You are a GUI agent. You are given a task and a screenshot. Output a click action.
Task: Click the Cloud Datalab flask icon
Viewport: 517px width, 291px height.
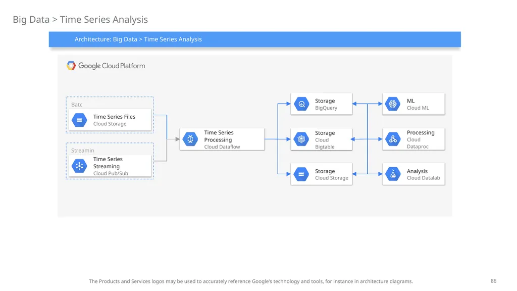(x=393, y=174)
